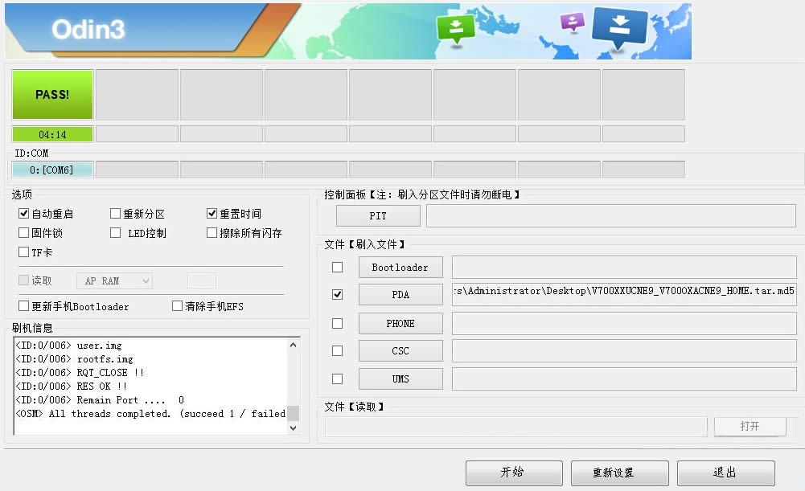Click the log scrollbar down arrow

[294, 428]
